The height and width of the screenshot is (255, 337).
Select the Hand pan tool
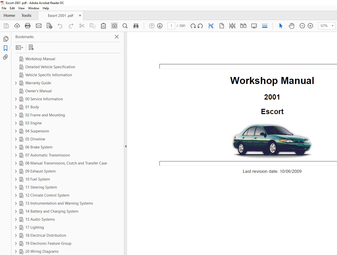pos(292,26)
